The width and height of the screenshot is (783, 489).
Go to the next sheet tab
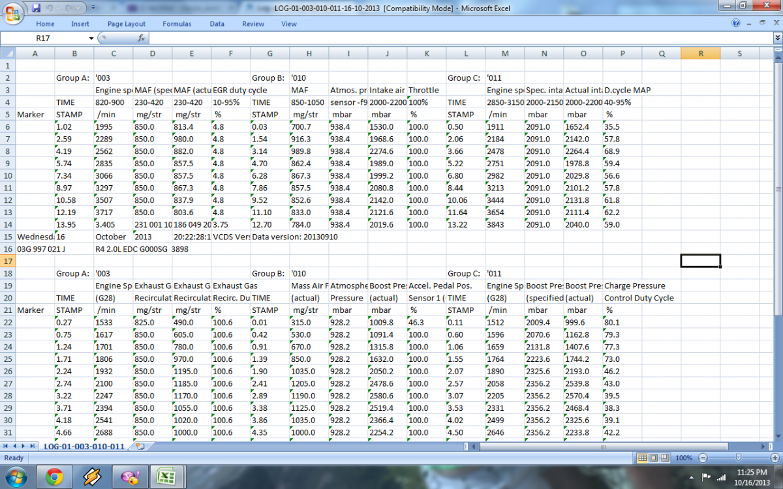click(x=23, y=446)
